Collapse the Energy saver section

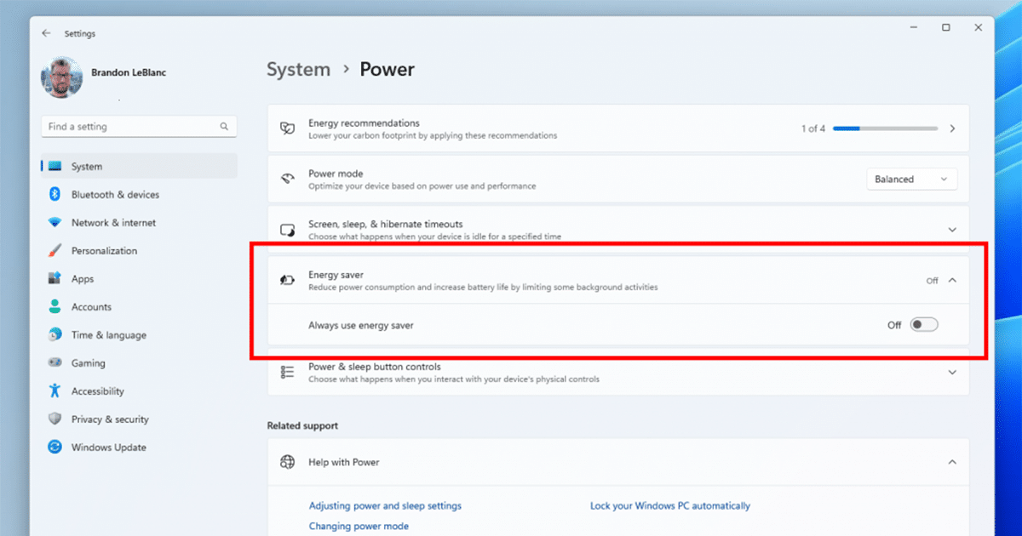click(x=952, y=280)
